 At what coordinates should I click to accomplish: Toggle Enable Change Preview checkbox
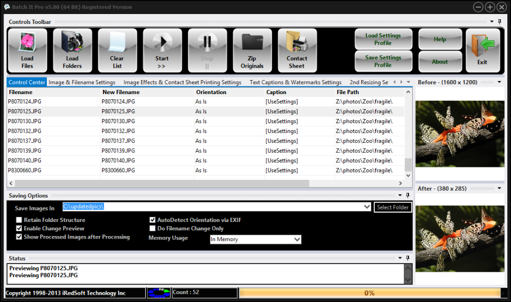click(19, 229)
